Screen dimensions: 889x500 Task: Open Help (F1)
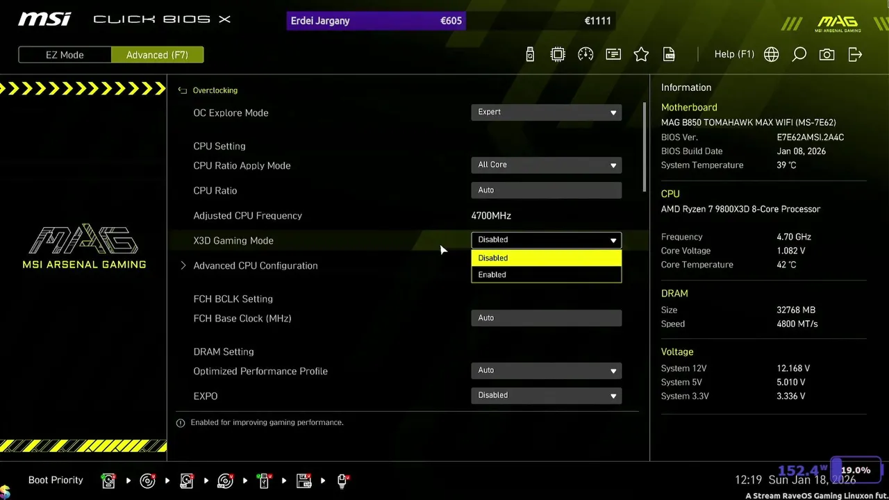click(734, 54)
